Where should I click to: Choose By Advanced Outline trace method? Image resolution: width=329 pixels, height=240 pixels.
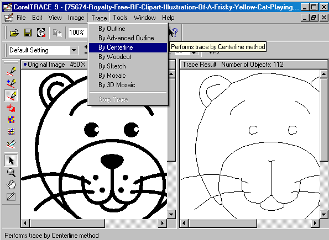pyautogui.click(x=128, y=38)
